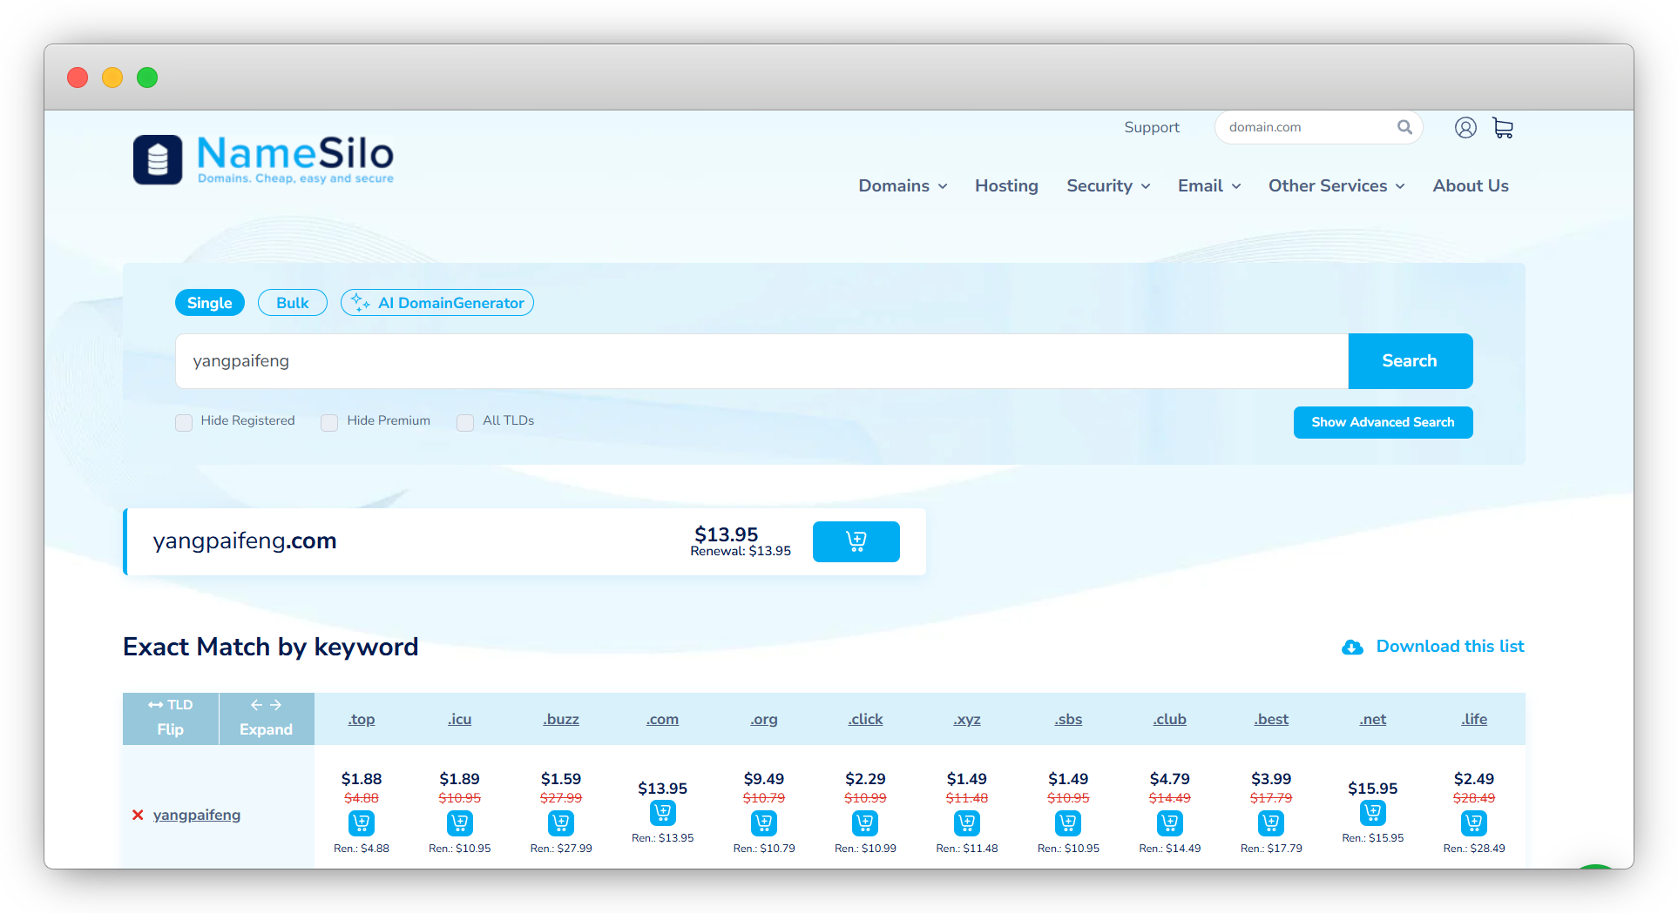Click the Download this list link
Image resolution: width=1678 pixels, height=913 pixels.
click(x=1449, y=647)
